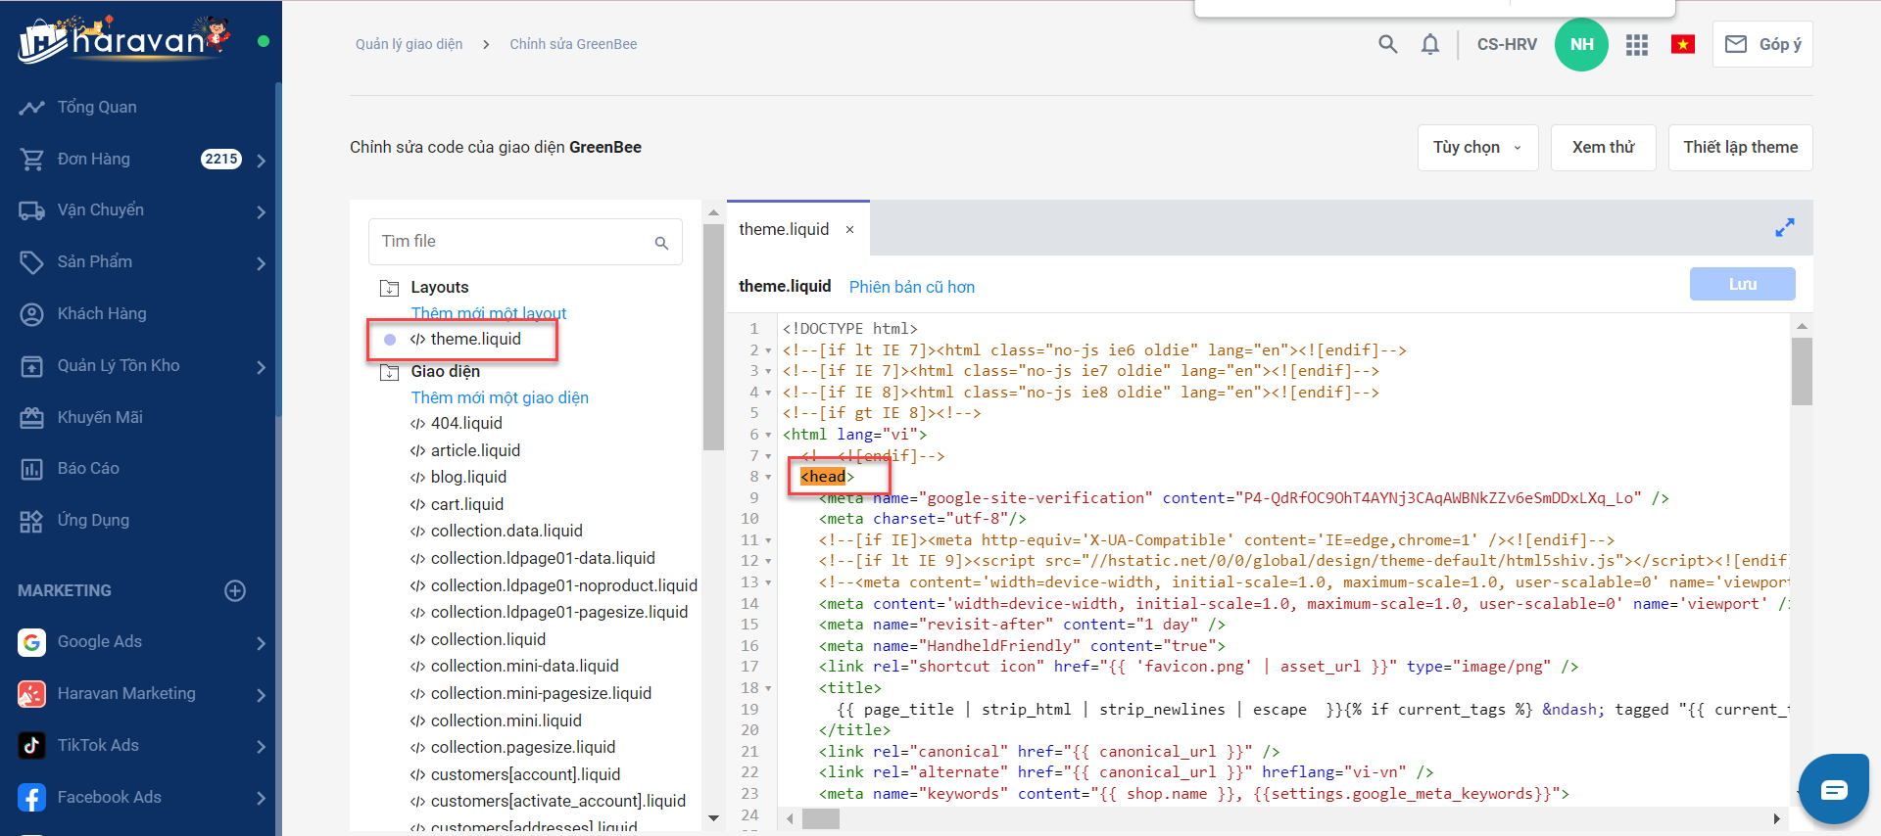Click the NH user avatar
This screenshot has width=1881, height=836.
1581,45
